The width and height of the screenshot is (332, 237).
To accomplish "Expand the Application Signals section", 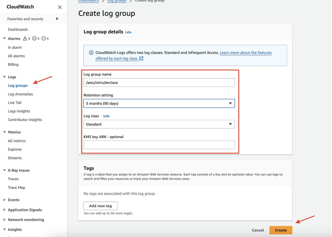I will click(4, 210).
